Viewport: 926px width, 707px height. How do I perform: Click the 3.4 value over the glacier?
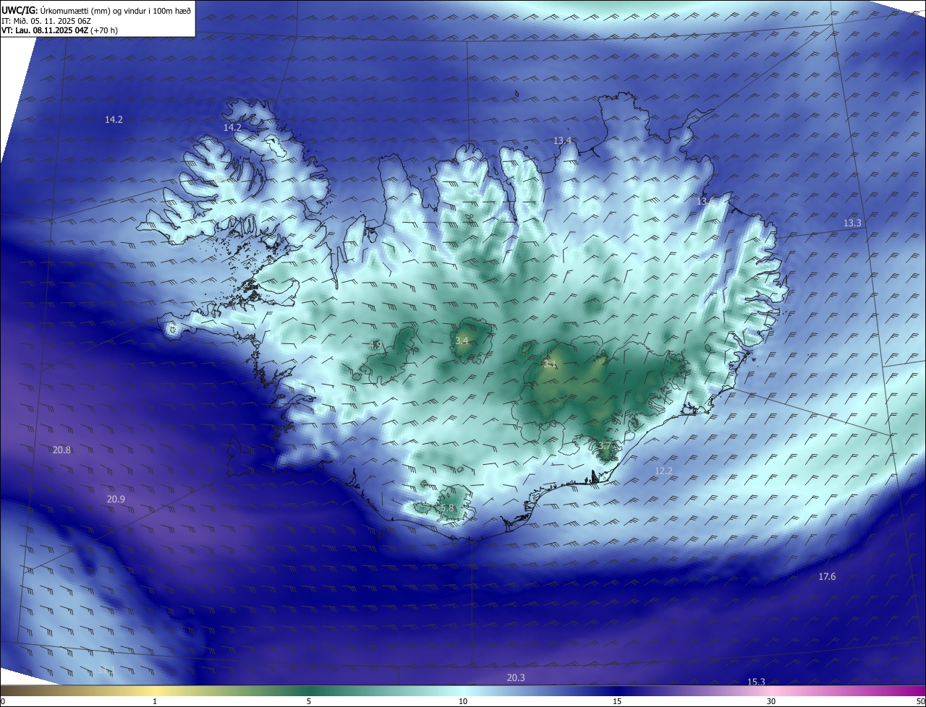pos(462,340)
